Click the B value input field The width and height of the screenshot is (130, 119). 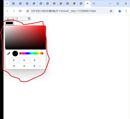pos(35,60)
